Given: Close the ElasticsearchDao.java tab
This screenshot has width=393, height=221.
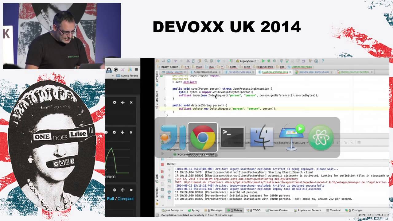Looking at the screenshot, I should (x=290, y=72).
